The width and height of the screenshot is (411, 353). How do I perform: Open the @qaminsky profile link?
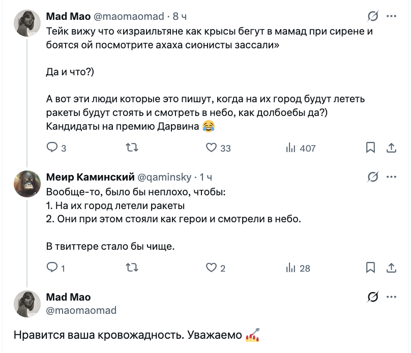165,177
